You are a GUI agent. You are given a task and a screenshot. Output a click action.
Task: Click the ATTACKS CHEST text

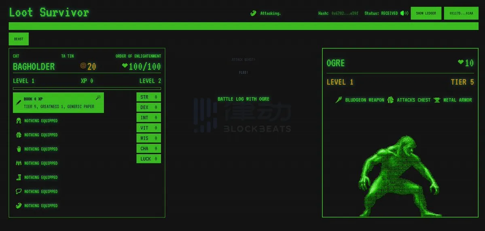point(413,100)
